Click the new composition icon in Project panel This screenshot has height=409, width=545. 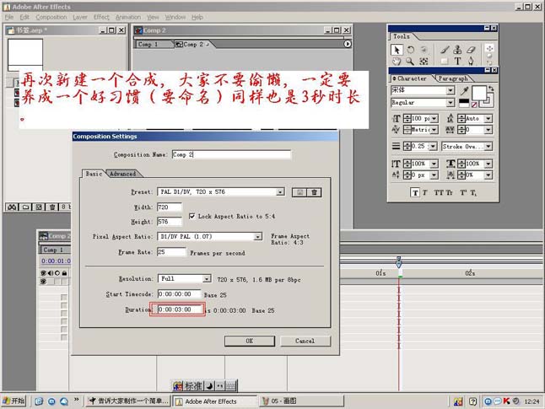tap(39, 207)
